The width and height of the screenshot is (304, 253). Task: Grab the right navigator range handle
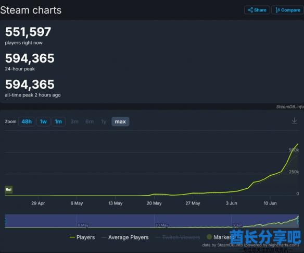pyautogui.click(x=299, y=221)
